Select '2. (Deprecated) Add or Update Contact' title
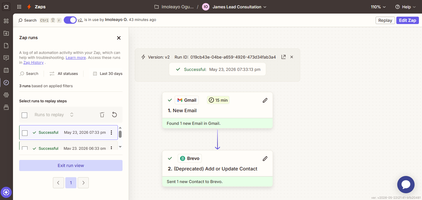This screenshot has height=200, width=422. point(213,169)
